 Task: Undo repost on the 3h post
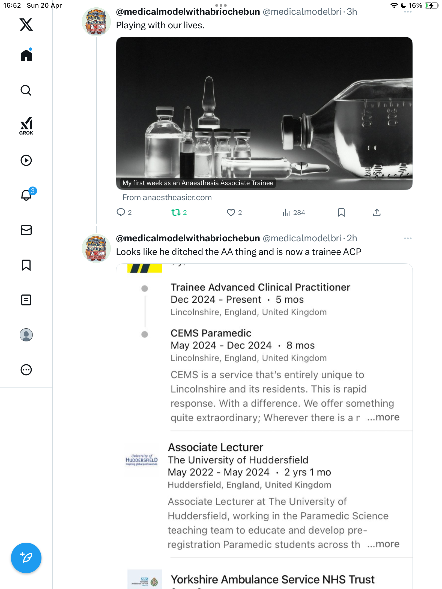(179, 212)
